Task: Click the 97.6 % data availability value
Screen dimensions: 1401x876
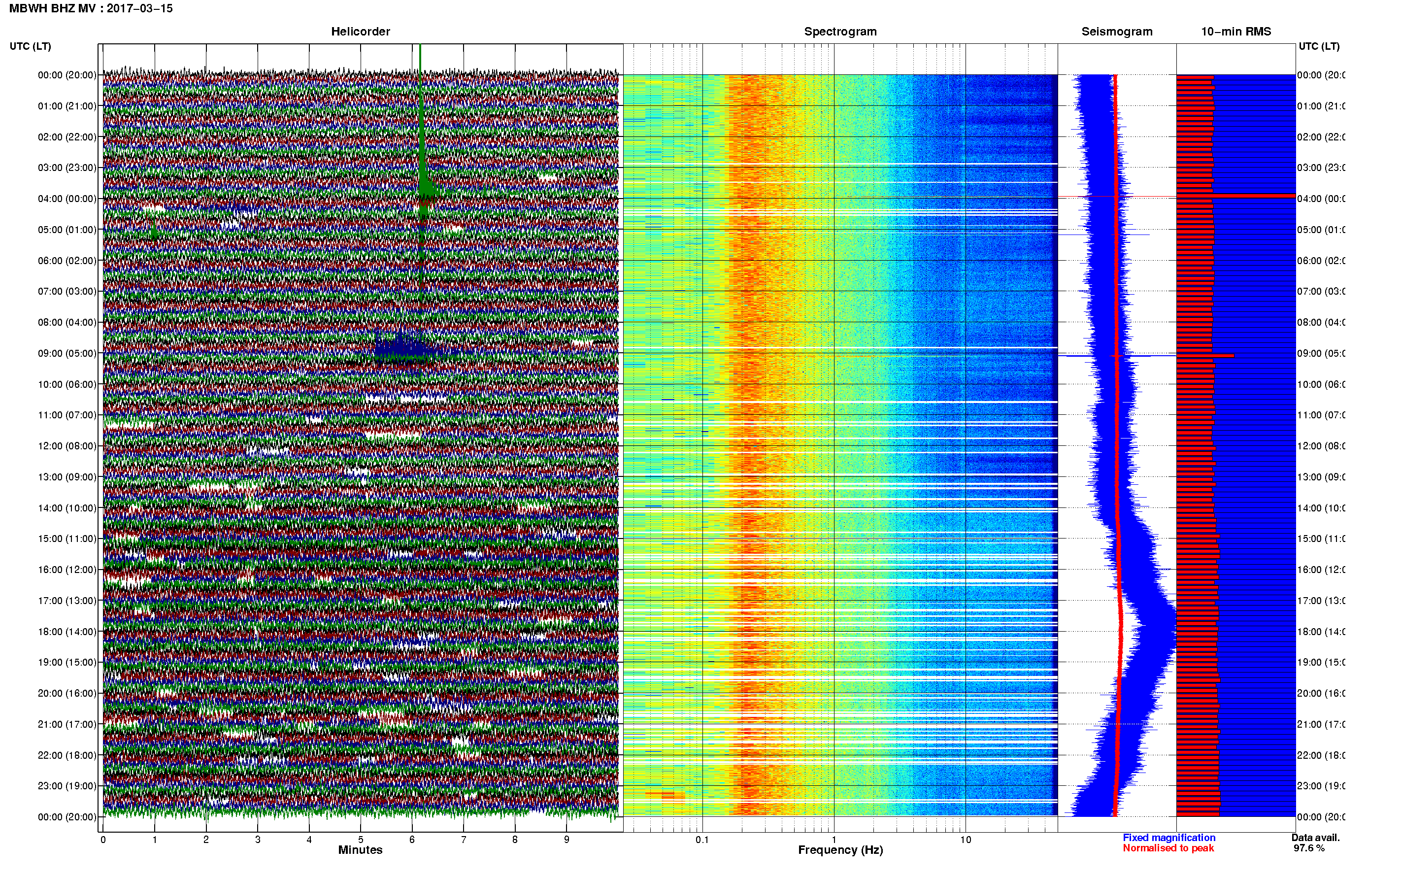Action: pos(1309,848)
